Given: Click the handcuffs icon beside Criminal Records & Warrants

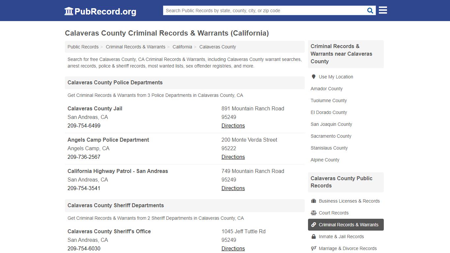Looking at the screenshot, I should (x=314, y=225).
